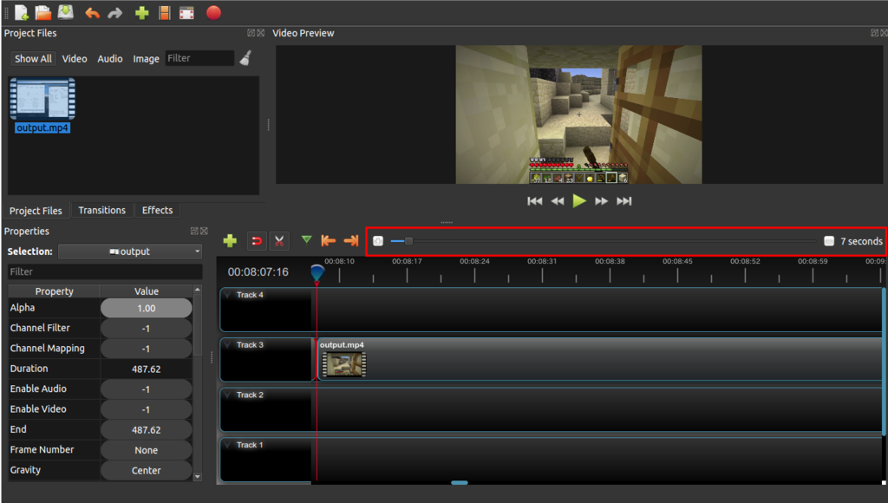Export video using the red circle button
The image size is (888, 503).
213,12
